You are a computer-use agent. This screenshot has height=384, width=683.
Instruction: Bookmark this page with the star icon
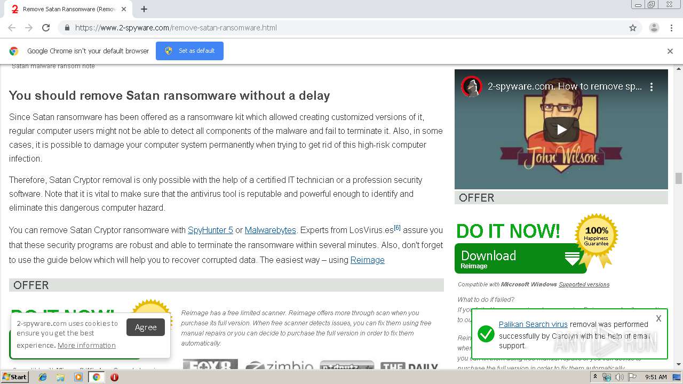pos(633,28)
